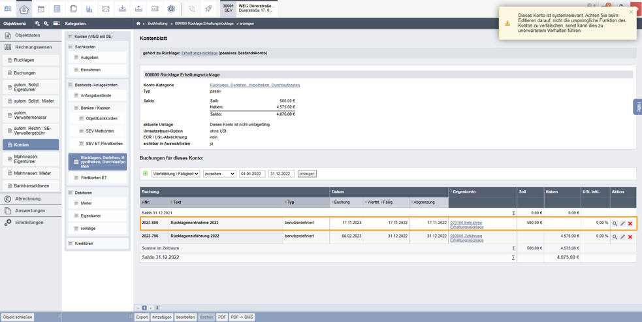Image resolution: width=642 pixels, height=322 pixels.
Task: Open autom. Verwalterhonorar menu item
Action: (x=31, y=115)
